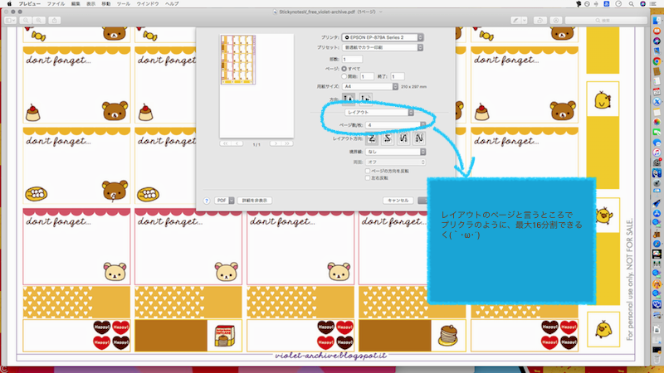Viewport: 664px width, 373px height.
Task: Enable 左右反転 flip horizontally checkbox
Action: (x=368, y=178)
